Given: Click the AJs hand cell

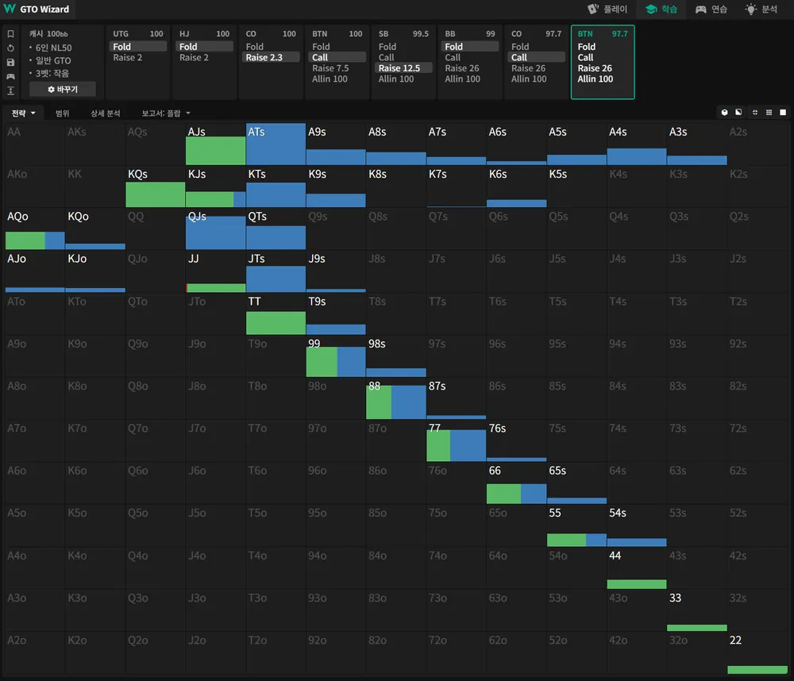Looking at the screenshot, I should click(x=216, y=144).
